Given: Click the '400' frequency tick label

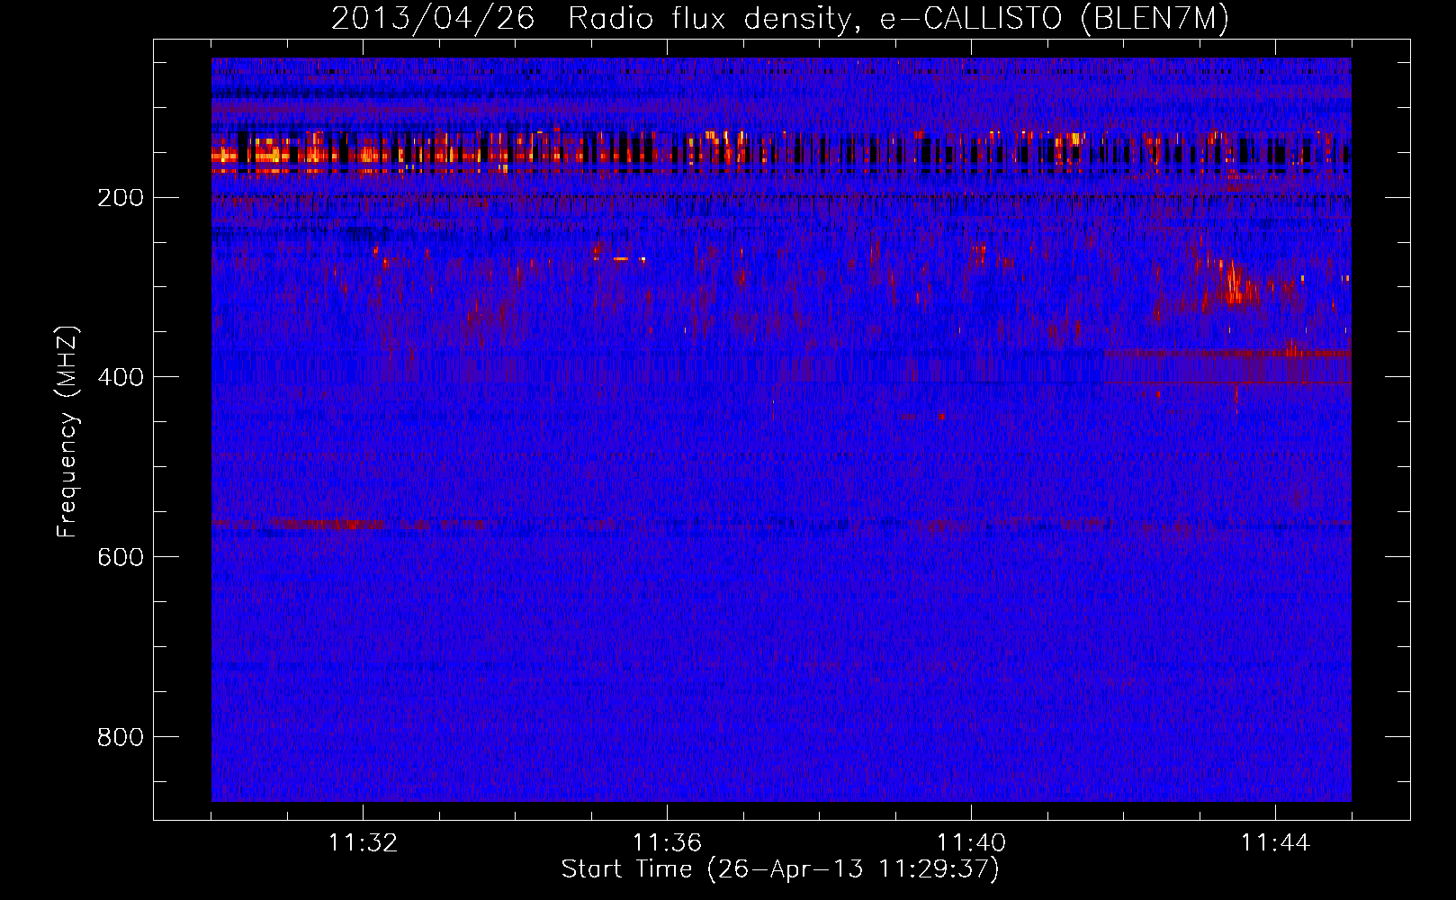Looking at the screenshot, I should pyautogui.click(x=121, y=377).
